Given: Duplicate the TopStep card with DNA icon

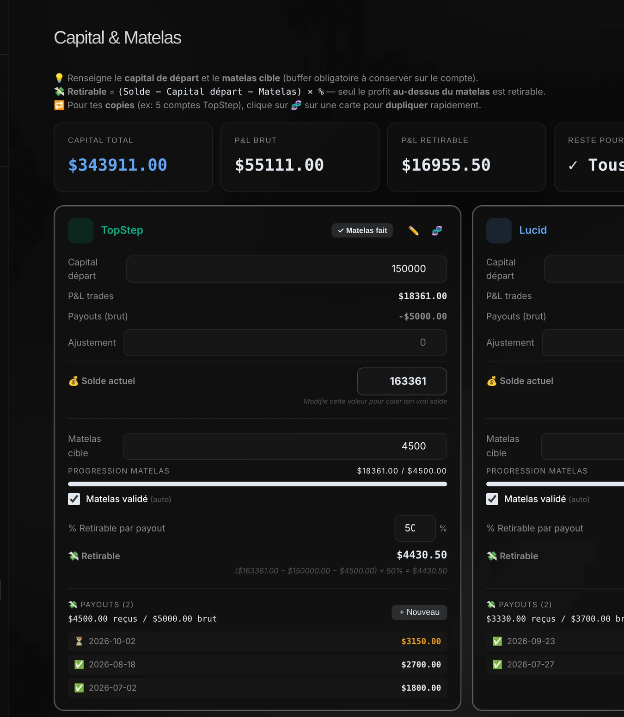Looking at the screenshot, I should pyautogui.click(x=437, y=230).
